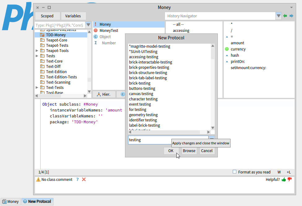Select *magritte-model-testing in New Protocol list
Image resolution: width=302 pixels, height=206 pixels.
(x=150, y=46)
